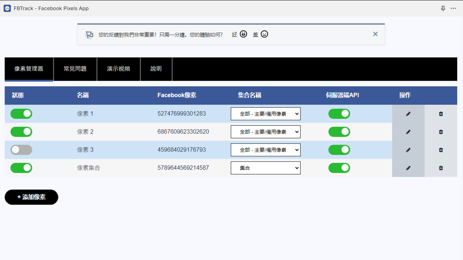Click the name 像素集合

click(x=88, y=168)
